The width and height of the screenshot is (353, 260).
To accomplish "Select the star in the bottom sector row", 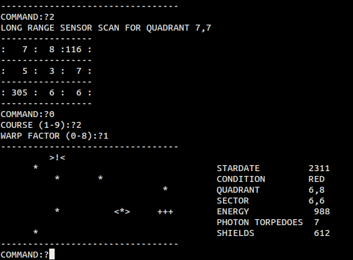I will [x=35, y=232].
